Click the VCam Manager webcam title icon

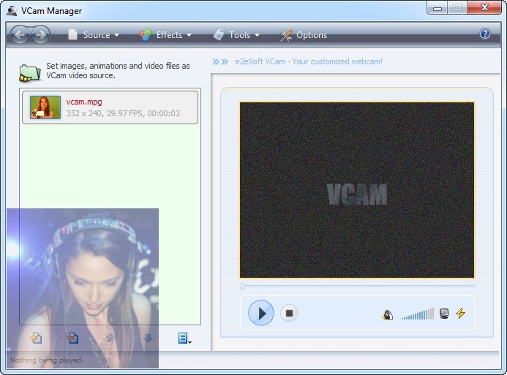[x=12, y=11]
